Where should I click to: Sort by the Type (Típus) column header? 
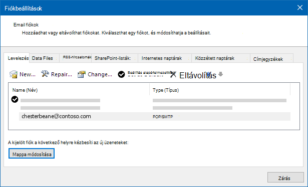[220, 90]
